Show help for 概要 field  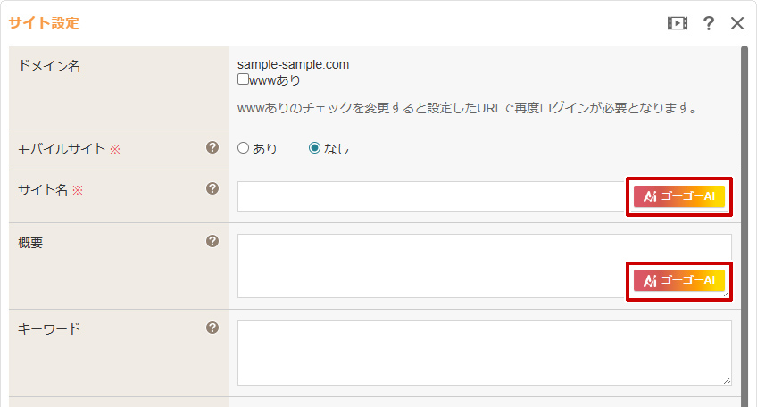(x=212, y=241)
